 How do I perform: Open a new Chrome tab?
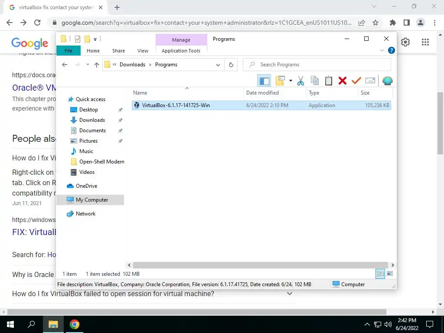pos(117,8)
